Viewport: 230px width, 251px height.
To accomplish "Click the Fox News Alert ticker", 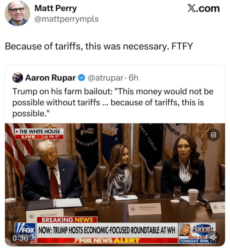I will (x=107, y=241).
